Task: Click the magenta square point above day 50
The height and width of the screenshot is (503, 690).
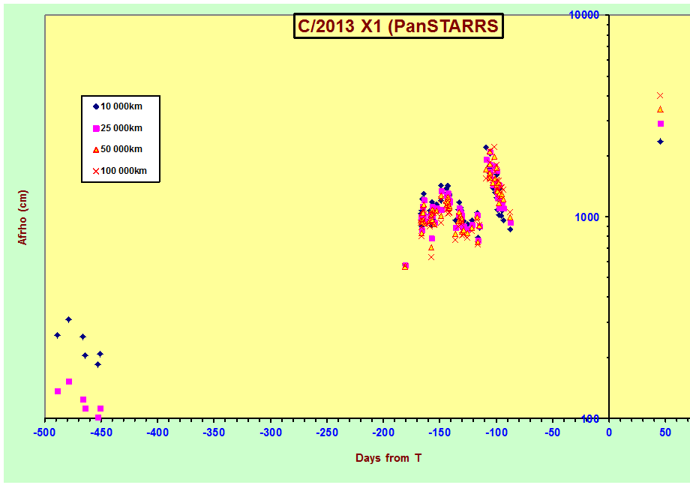Action: point(661,124)
